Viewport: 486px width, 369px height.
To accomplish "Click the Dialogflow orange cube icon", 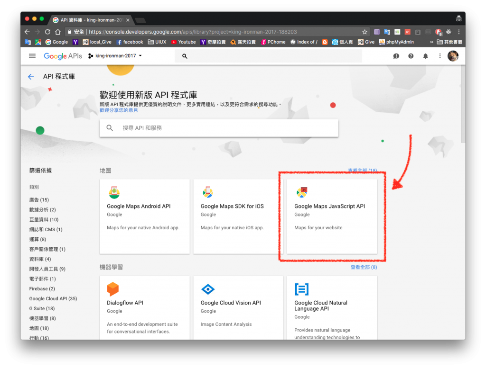I will coord(113,289).
